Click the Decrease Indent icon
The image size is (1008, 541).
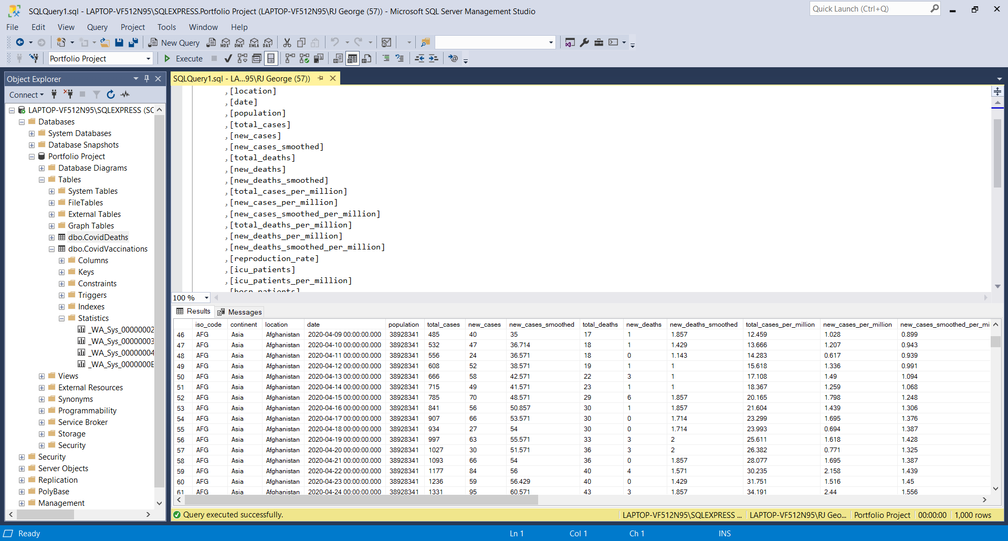(419, 58)
